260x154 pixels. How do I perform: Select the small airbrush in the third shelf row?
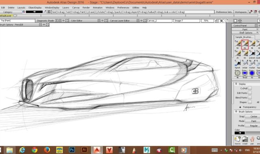pos(245,64)
